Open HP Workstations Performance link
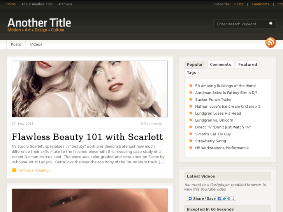The width and height of the screenshot is (283, 212). [x=222, y=148]
